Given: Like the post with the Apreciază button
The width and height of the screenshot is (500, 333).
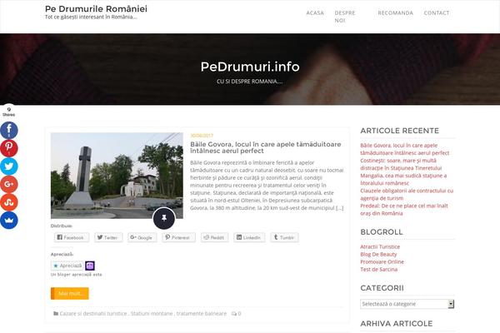Looking at the screenshot, I should tap(67, 266).
